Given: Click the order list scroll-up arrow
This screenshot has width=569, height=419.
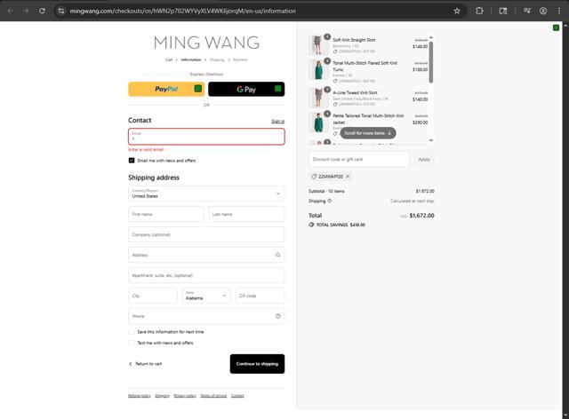Looking at the screenshot, I should (431, 37).
